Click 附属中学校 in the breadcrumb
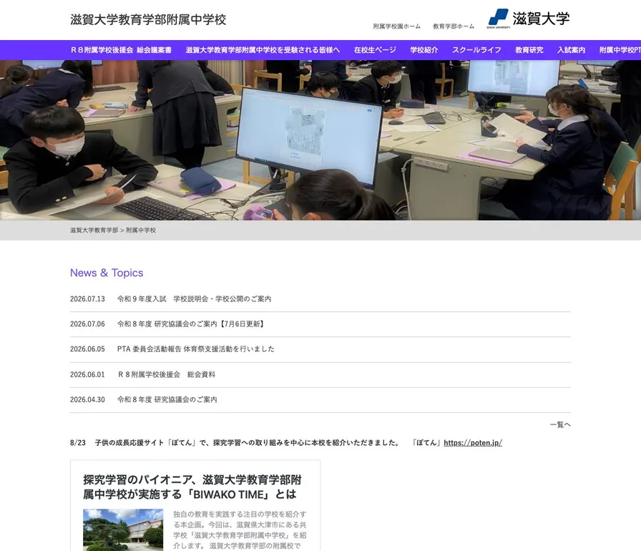641x551 pixels. tap(141, 230)
